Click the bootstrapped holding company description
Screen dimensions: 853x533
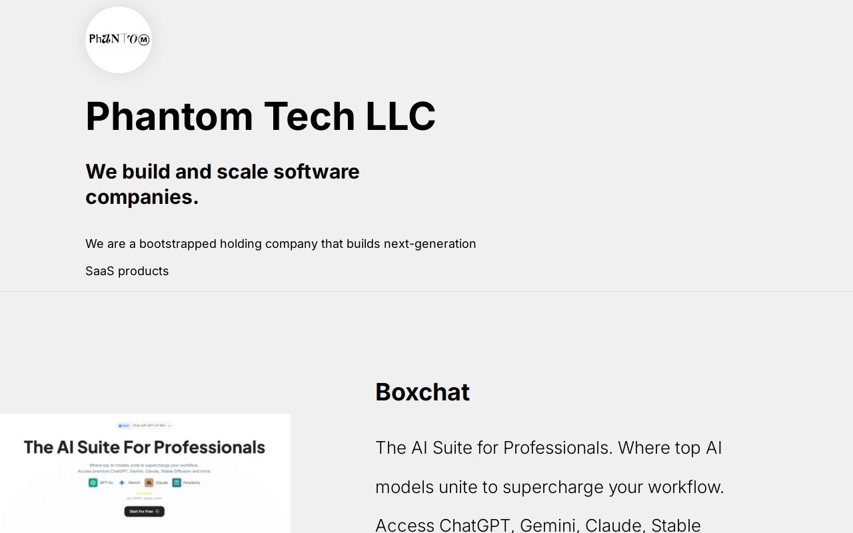click(281, 257)
